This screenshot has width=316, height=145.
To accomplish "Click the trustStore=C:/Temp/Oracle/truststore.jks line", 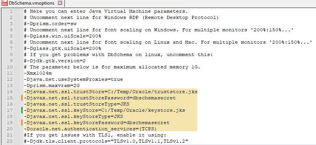I will point(110,92).
